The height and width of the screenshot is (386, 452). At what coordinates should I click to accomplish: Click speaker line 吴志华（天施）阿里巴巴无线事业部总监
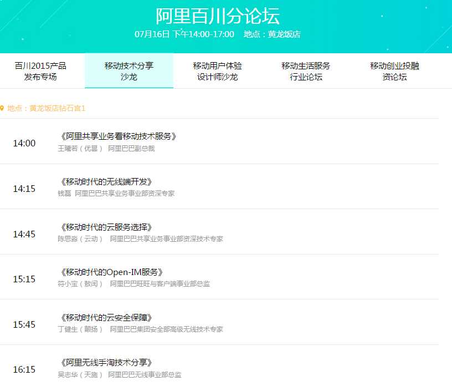point(120,375)
